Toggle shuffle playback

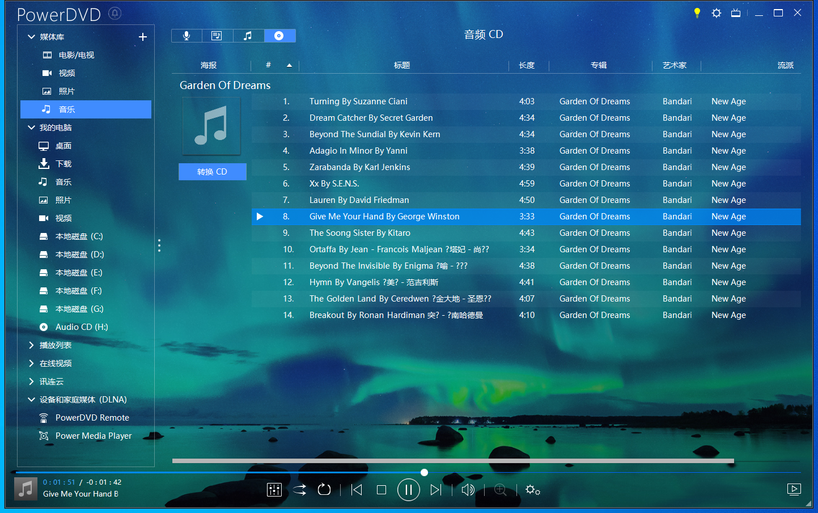(299, 490)
